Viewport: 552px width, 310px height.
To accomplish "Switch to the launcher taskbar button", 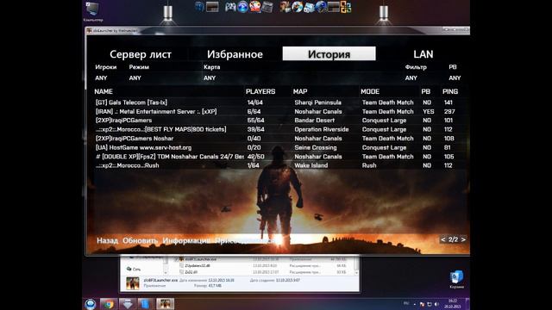I will [x=165, y=304].
